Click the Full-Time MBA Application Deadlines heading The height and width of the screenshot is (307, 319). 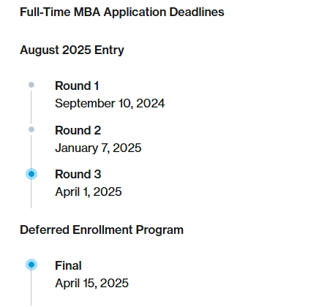pos(122,12)
